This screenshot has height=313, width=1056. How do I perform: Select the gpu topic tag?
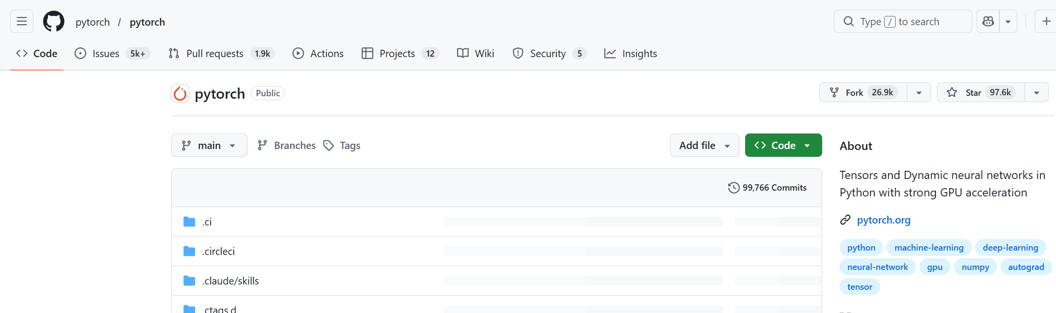coord(935,267)
